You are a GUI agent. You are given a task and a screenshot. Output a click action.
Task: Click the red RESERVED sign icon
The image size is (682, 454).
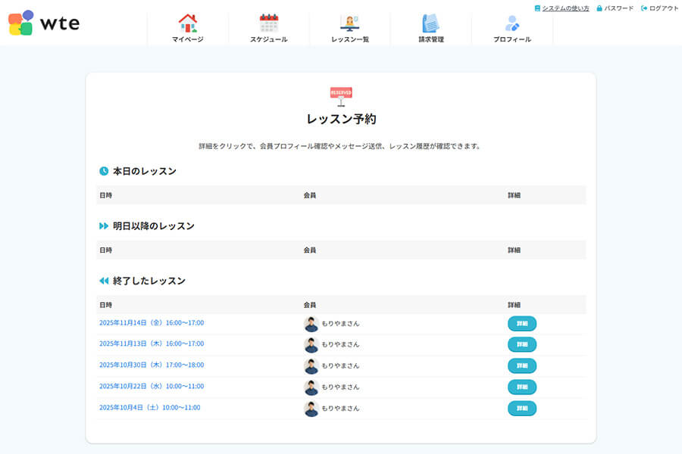341,95
